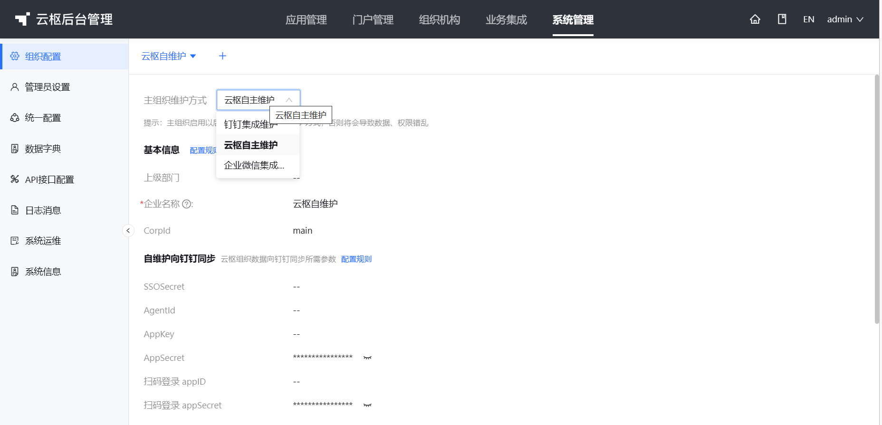Image resolution: width=882 pixels, height=425 pixels.
Task: Choose 企业微信集成 option
Action: 258,165
